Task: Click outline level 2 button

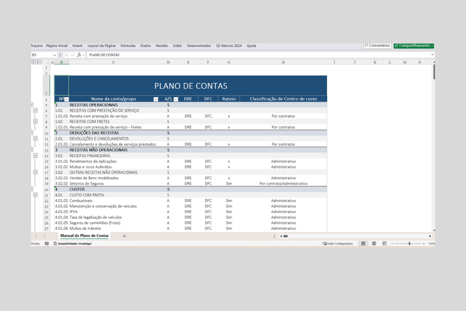Action: [36, 62]
